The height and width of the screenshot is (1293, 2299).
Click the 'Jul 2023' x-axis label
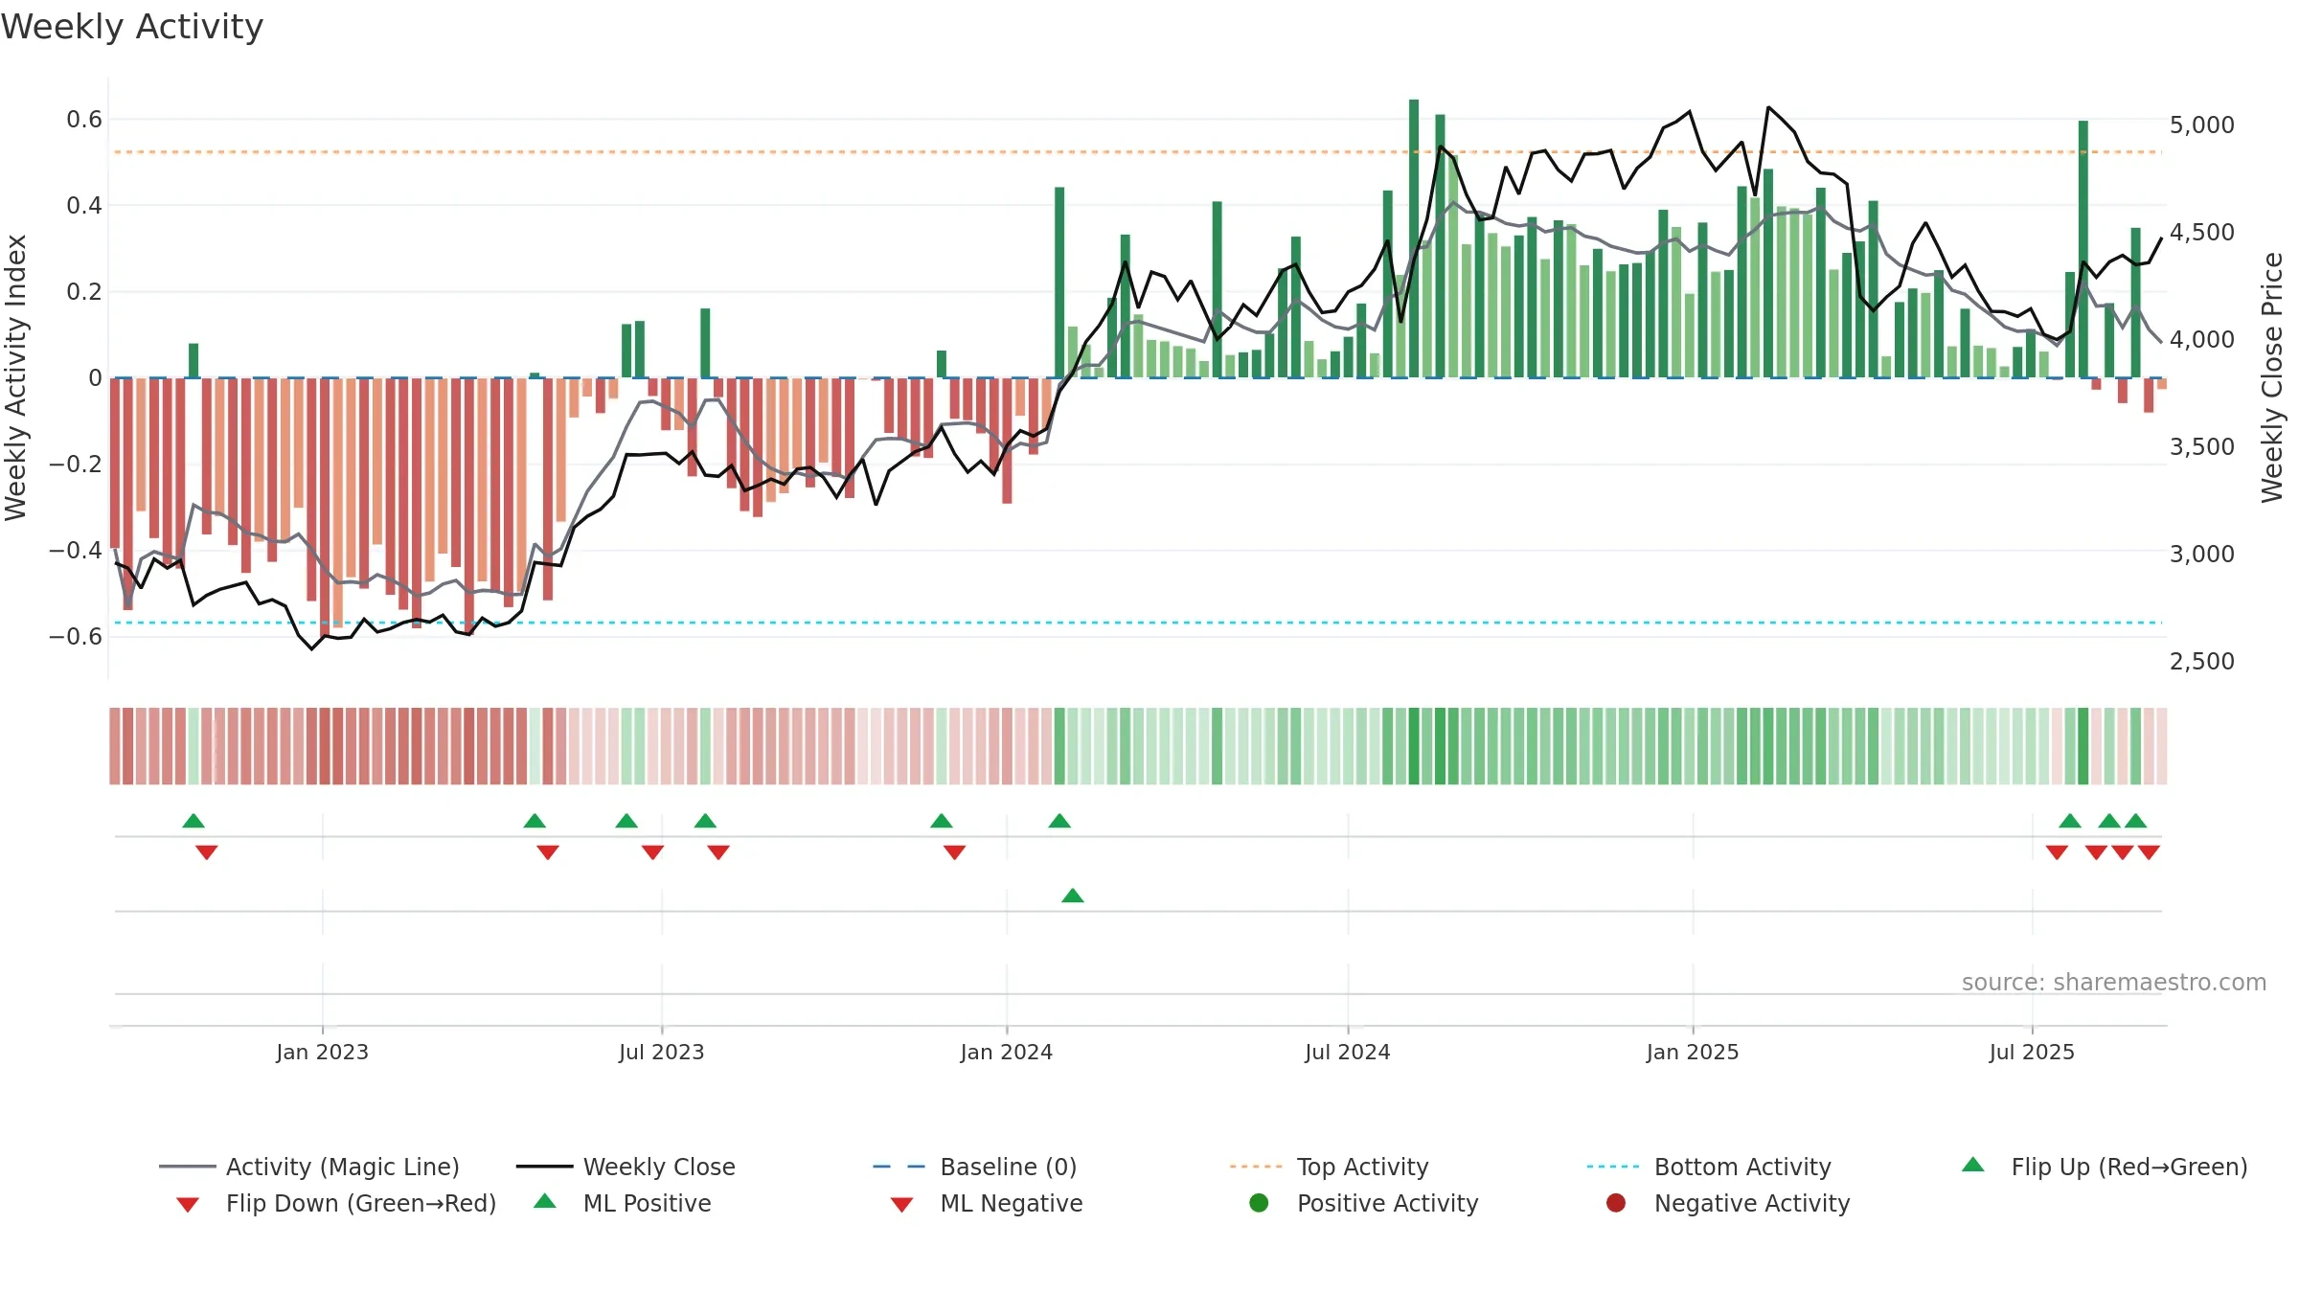pyautogui.click(x=662, y=1052)
